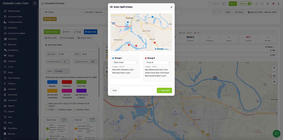
Task: Collapse the sidebar with double-chevron icon
Action: [35, 3]
